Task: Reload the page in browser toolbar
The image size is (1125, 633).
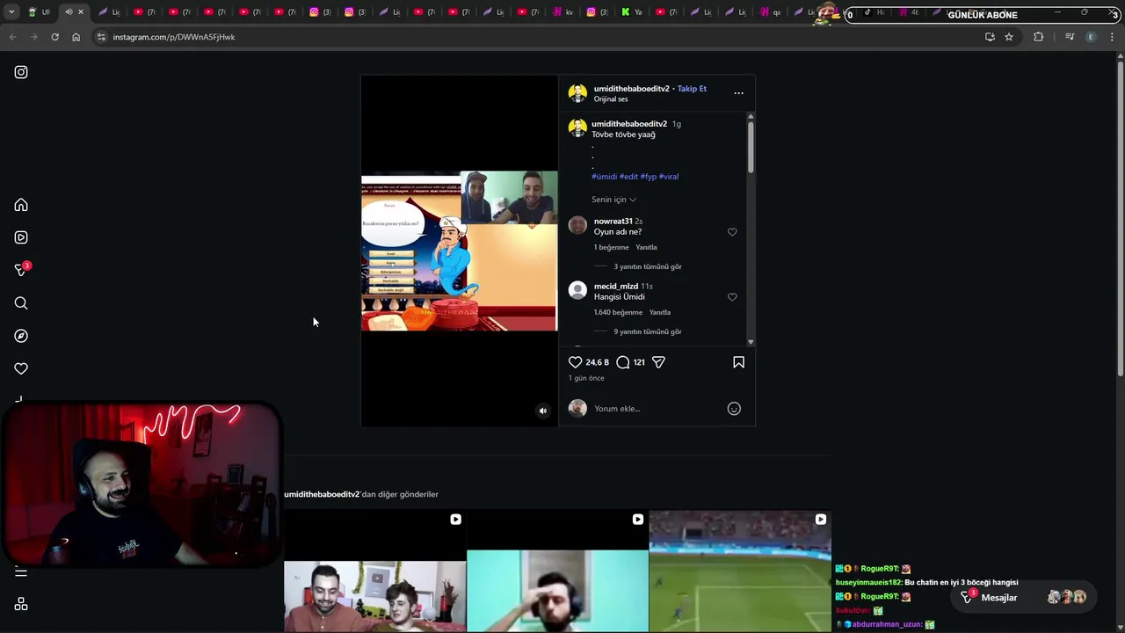Action: coord(54,37)
